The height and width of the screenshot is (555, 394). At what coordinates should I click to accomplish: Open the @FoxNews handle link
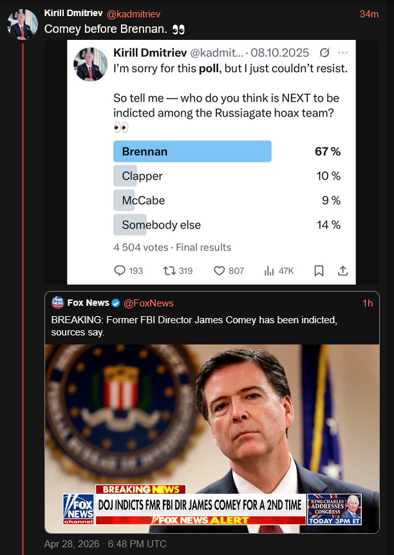pos(149,303)
